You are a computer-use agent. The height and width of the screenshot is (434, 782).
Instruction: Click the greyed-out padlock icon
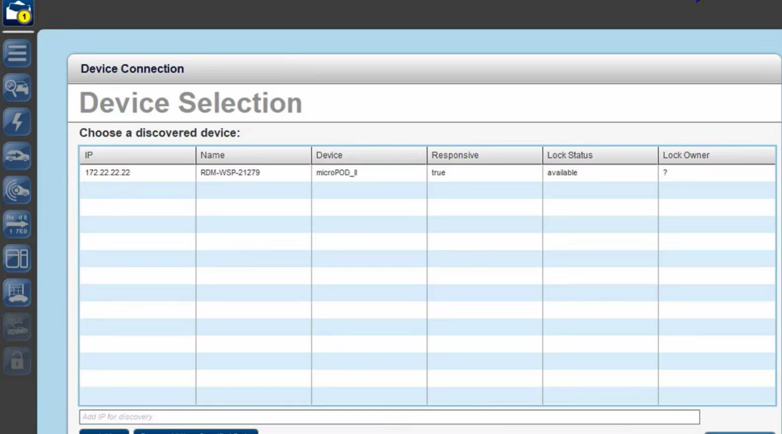click(x=17, y=361)
